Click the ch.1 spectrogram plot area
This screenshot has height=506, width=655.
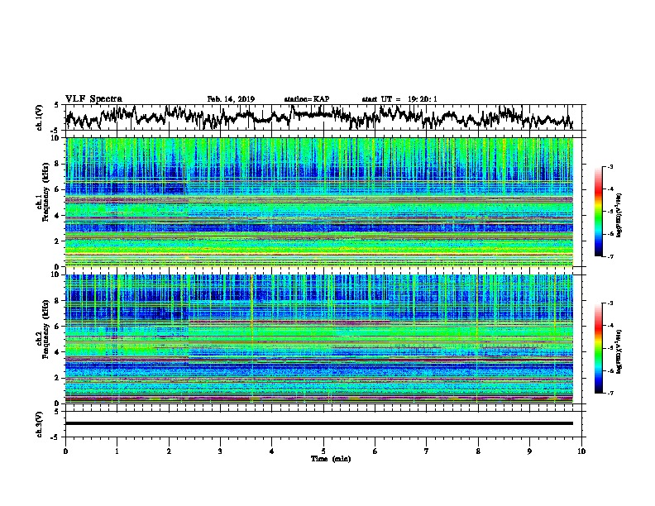[319, 202]
